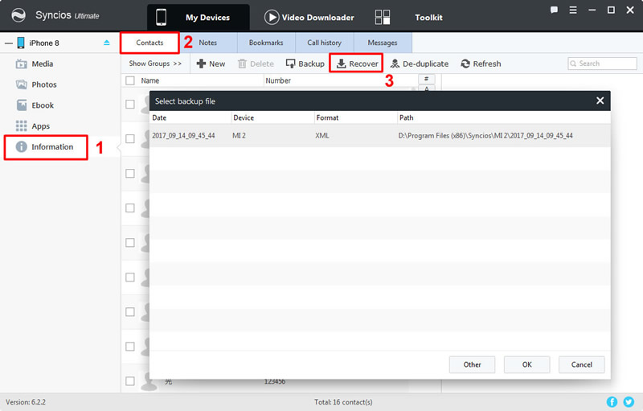The image size is (643, 411).
Task: Refresh the contacts list
Action: (x=481, y=64)
